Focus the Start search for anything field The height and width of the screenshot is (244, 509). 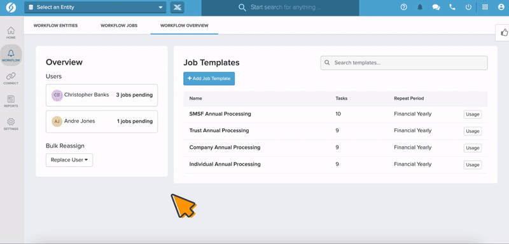(x=280, y=7)
